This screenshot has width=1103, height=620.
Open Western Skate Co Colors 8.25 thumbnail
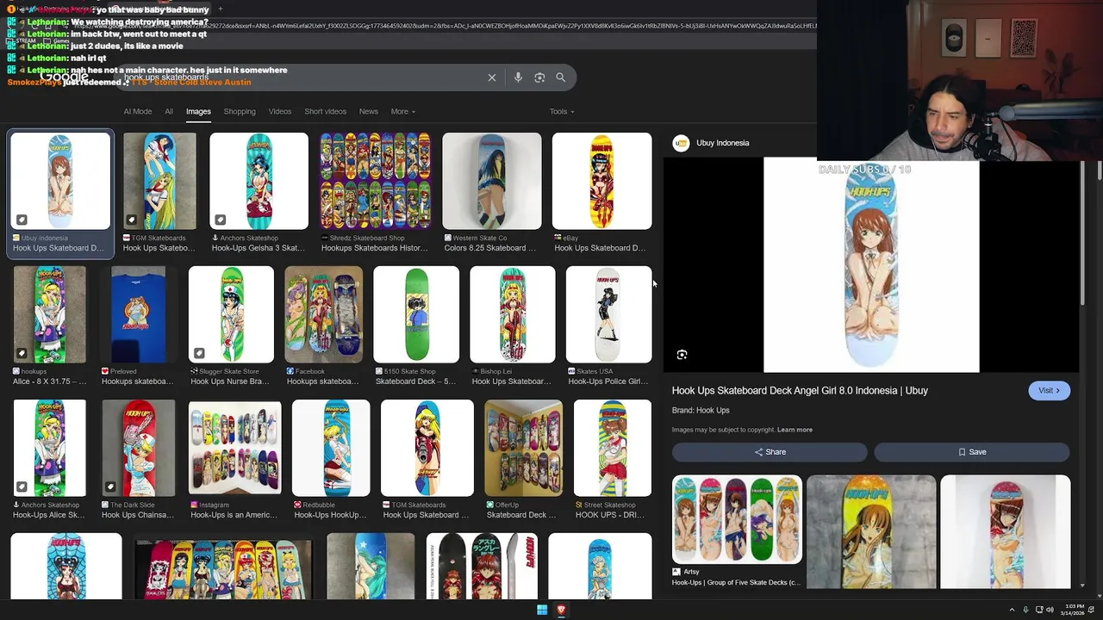tap(492, 181)
